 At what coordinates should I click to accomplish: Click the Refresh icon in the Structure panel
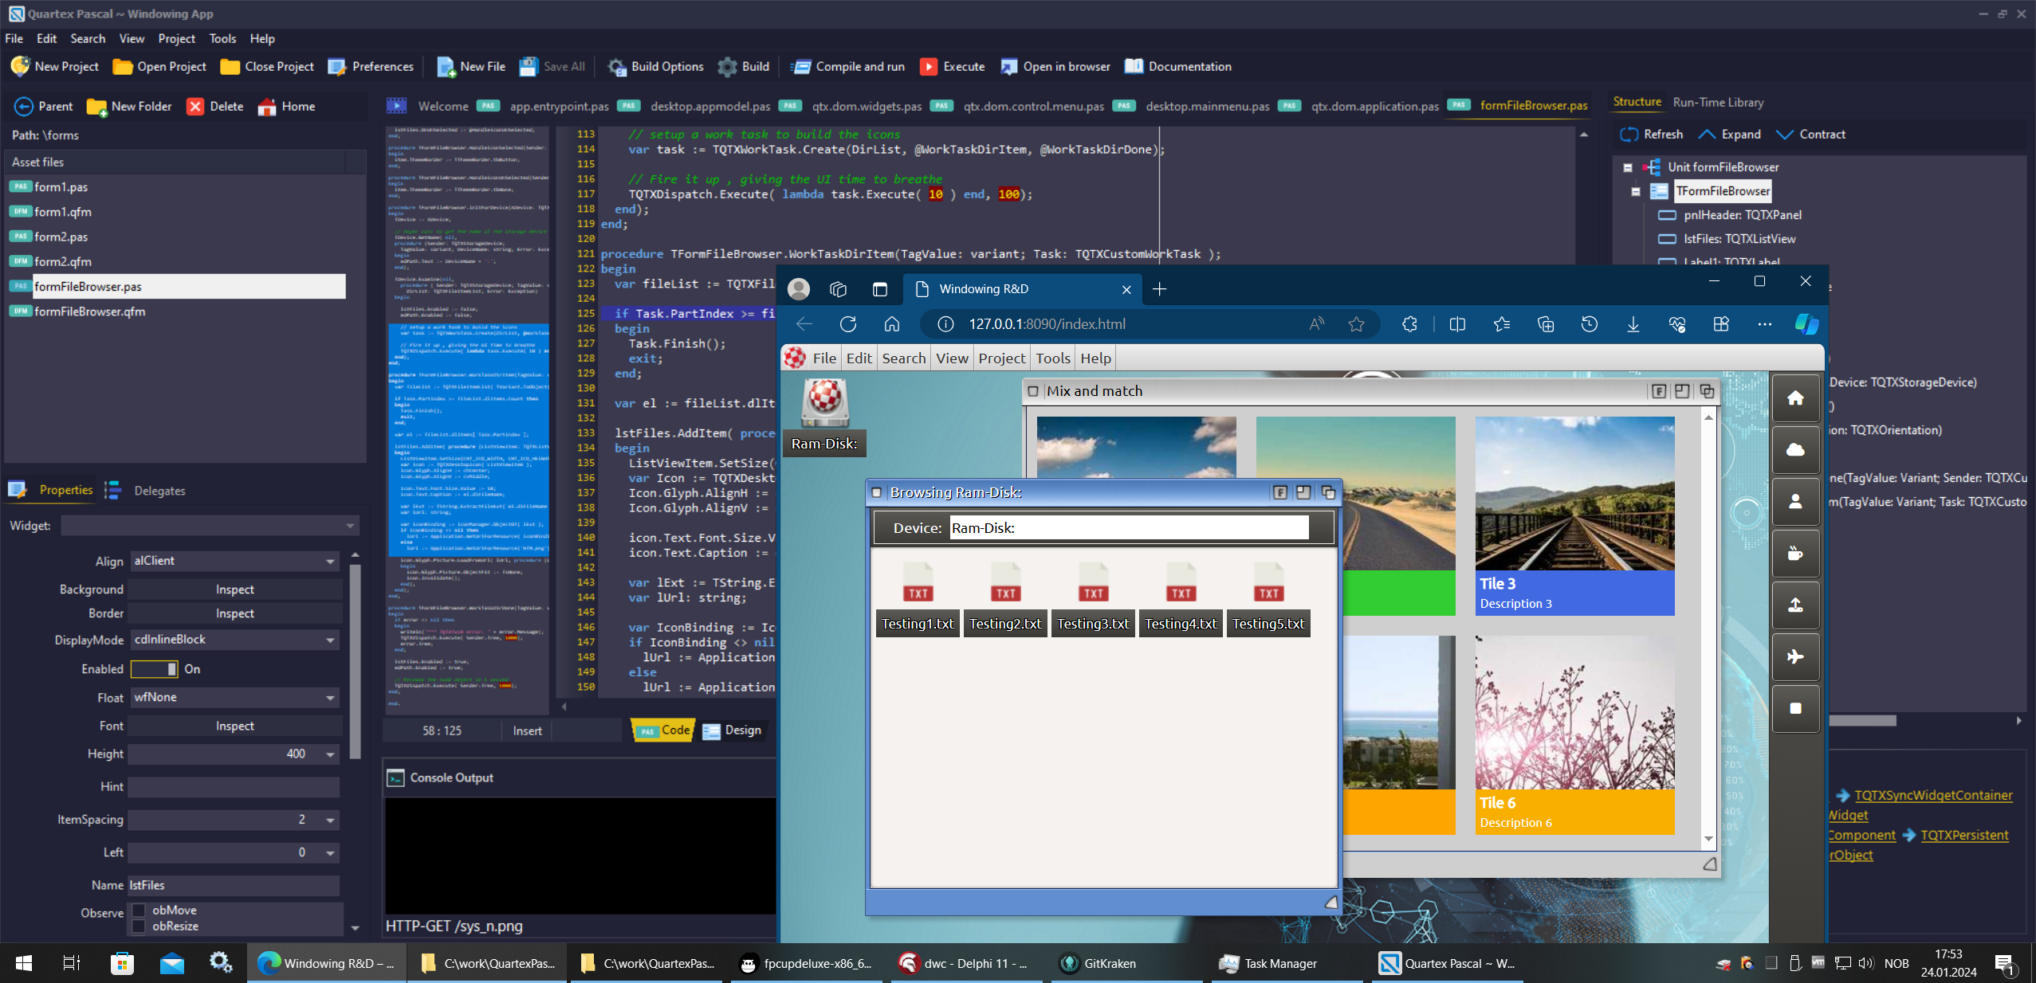click(1629, 135)
